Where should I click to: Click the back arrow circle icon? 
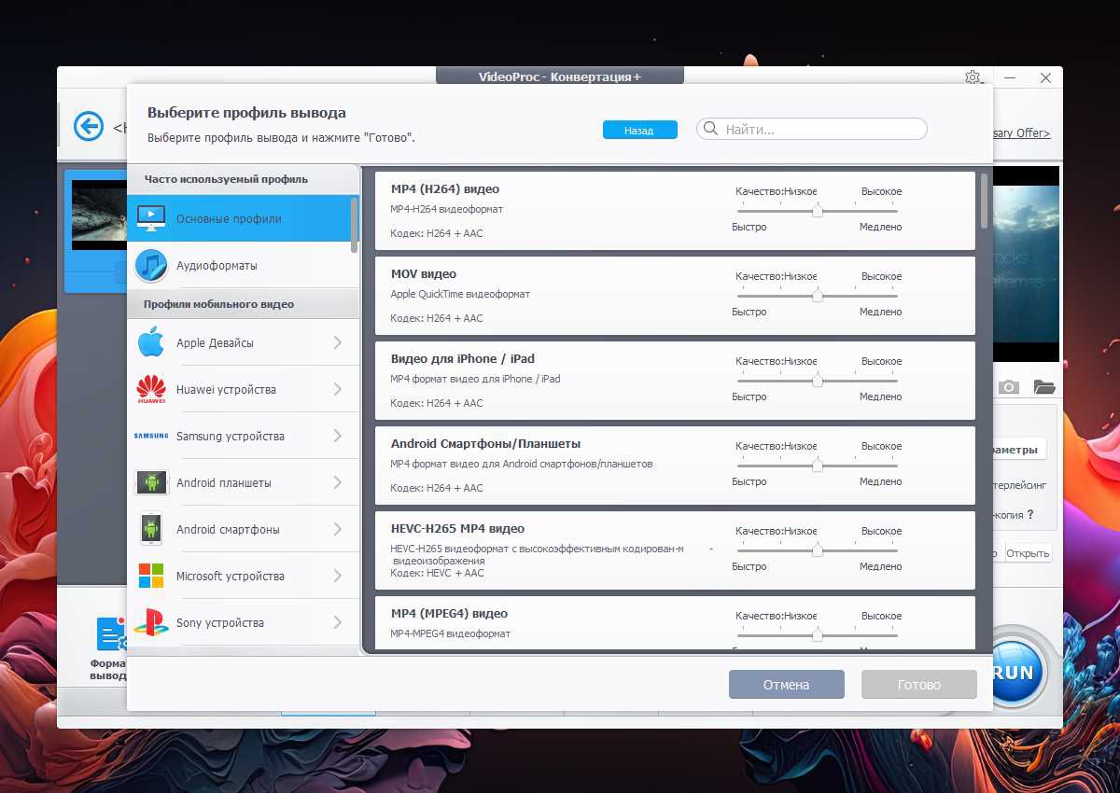[x=89, y=126]
